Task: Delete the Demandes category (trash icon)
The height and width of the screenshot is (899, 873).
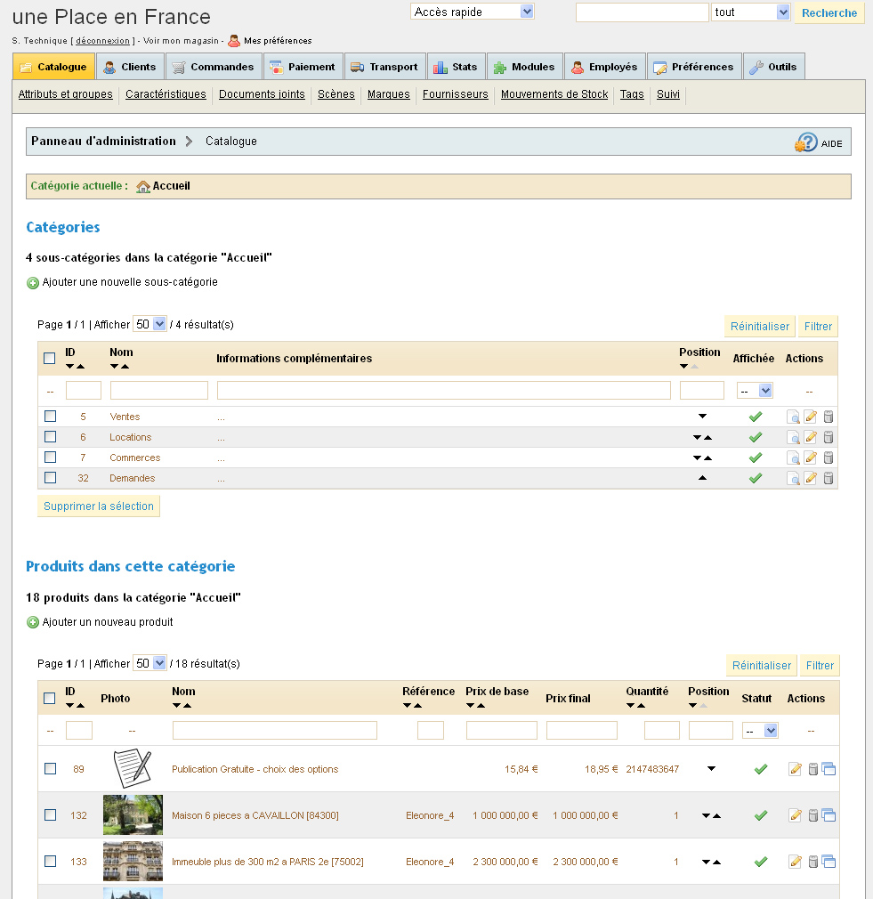Action: (x=829, y=478)
